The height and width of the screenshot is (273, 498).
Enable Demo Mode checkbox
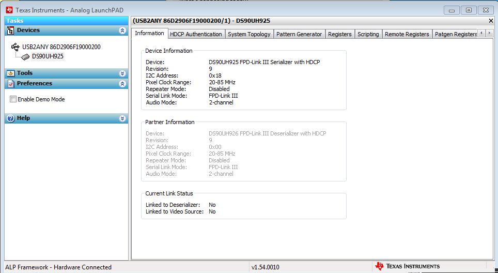(x=13, y=99)
